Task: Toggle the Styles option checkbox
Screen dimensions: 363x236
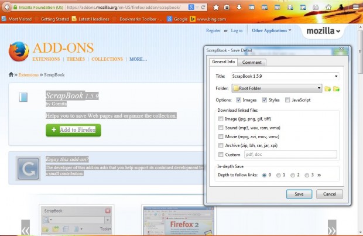Action: (265, 100)
